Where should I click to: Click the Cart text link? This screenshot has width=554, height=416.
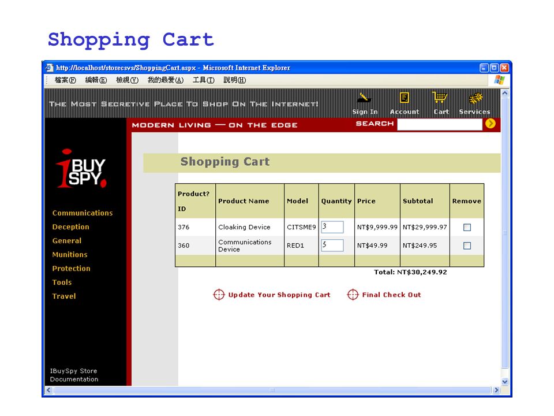click(x=441, y=112)
